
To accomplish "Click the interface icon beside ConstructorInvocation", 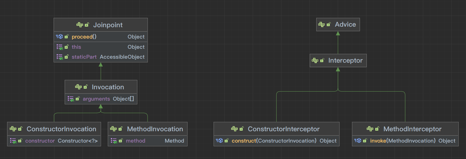I will tap(13, 129).
